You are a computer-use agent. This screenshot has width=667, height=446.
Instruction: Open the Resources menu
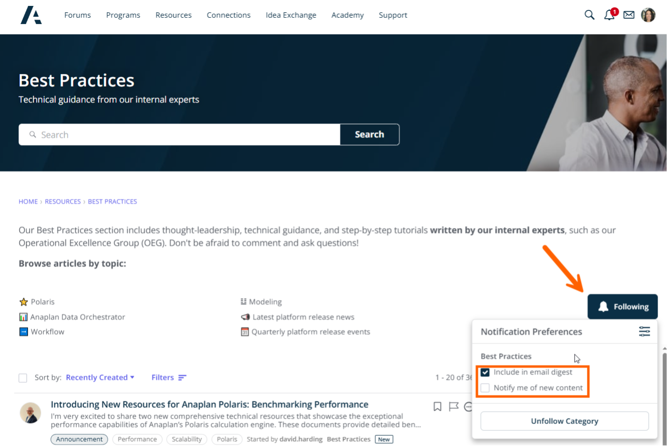click(173, 15)
